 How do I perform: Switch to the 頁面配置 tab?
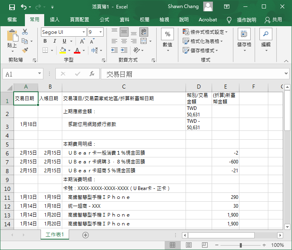80,20
